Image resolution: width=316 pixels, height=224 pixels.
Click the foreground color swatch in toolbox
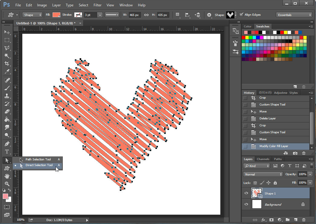point(5,197)
